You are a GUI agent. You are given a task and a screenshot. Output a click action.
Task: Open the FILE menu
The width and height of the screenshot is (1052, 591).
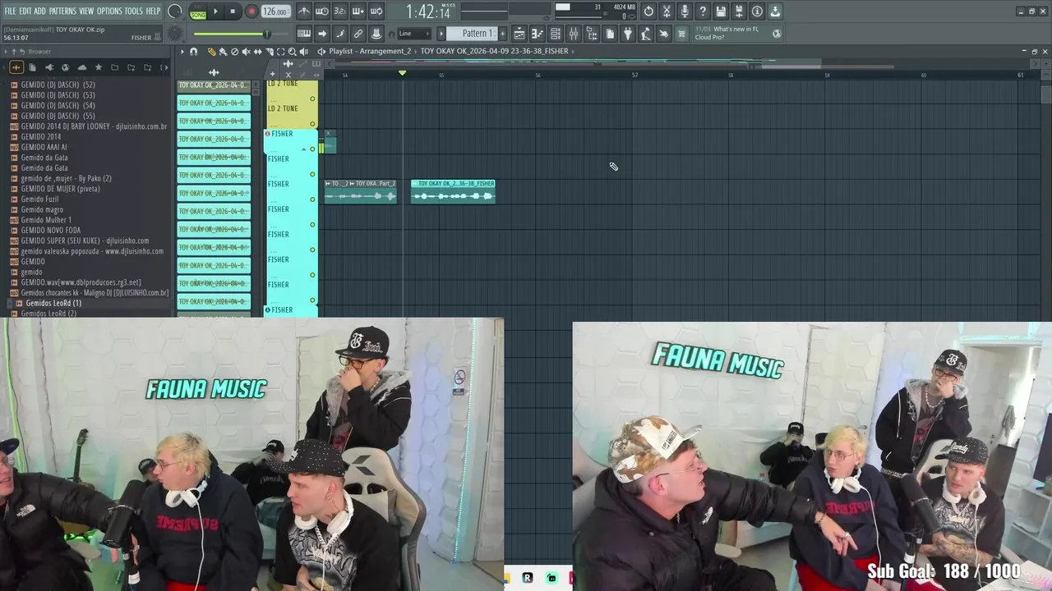(x=10, y=11)
